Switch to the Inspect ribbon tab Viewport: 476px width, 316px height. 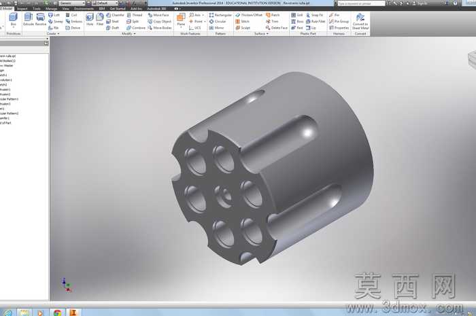(x=22, y=9)
